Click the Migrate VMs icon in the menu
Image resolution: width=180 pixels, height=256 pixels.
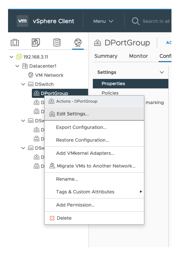point(52,166)
